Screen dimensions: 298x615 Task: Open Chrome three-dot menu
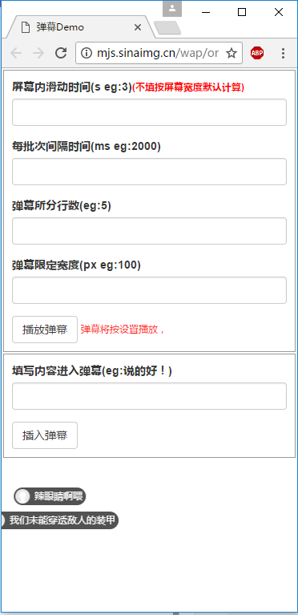(283, 53)
